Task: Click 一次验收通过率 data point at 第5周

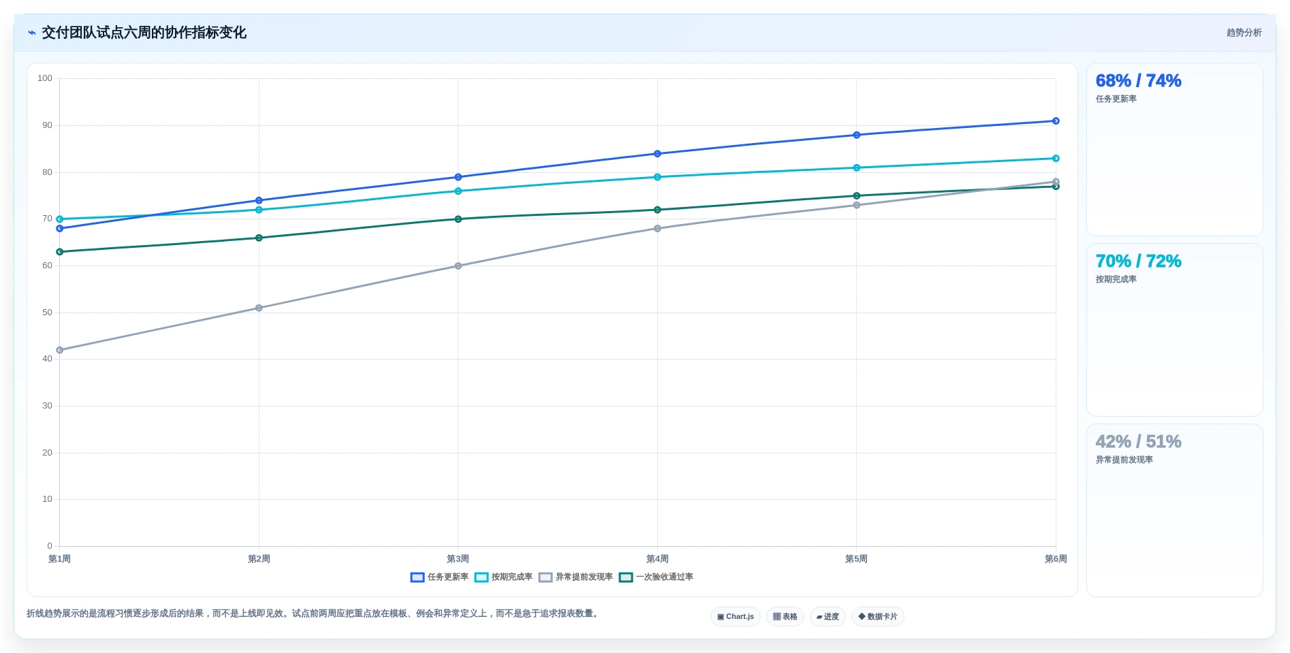Action: 857,196
